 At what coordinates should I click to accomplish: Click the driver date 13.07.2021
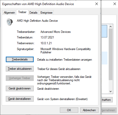[47, 37]
